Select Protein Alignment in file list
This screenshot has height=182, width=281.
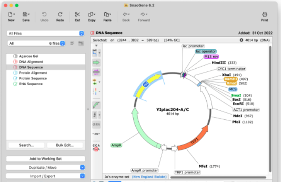click(x=46, y=73)
